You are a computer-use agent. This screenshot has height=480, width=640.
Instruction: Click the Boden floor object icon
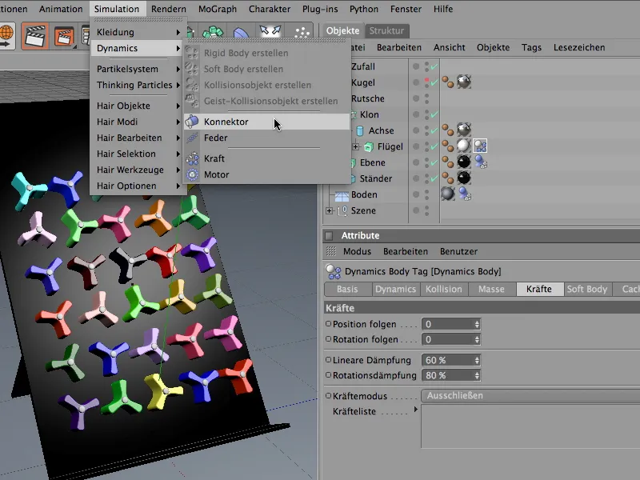click(x=342, y=195)
